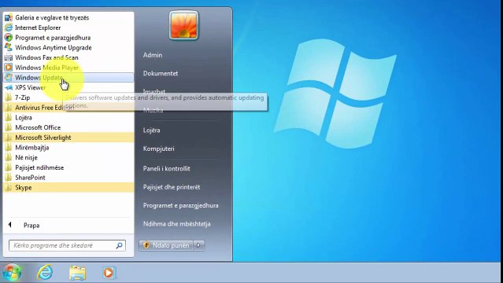Open Programet e parazgjedhura in right pane
The image size is (503, 283).
point(180,205)
